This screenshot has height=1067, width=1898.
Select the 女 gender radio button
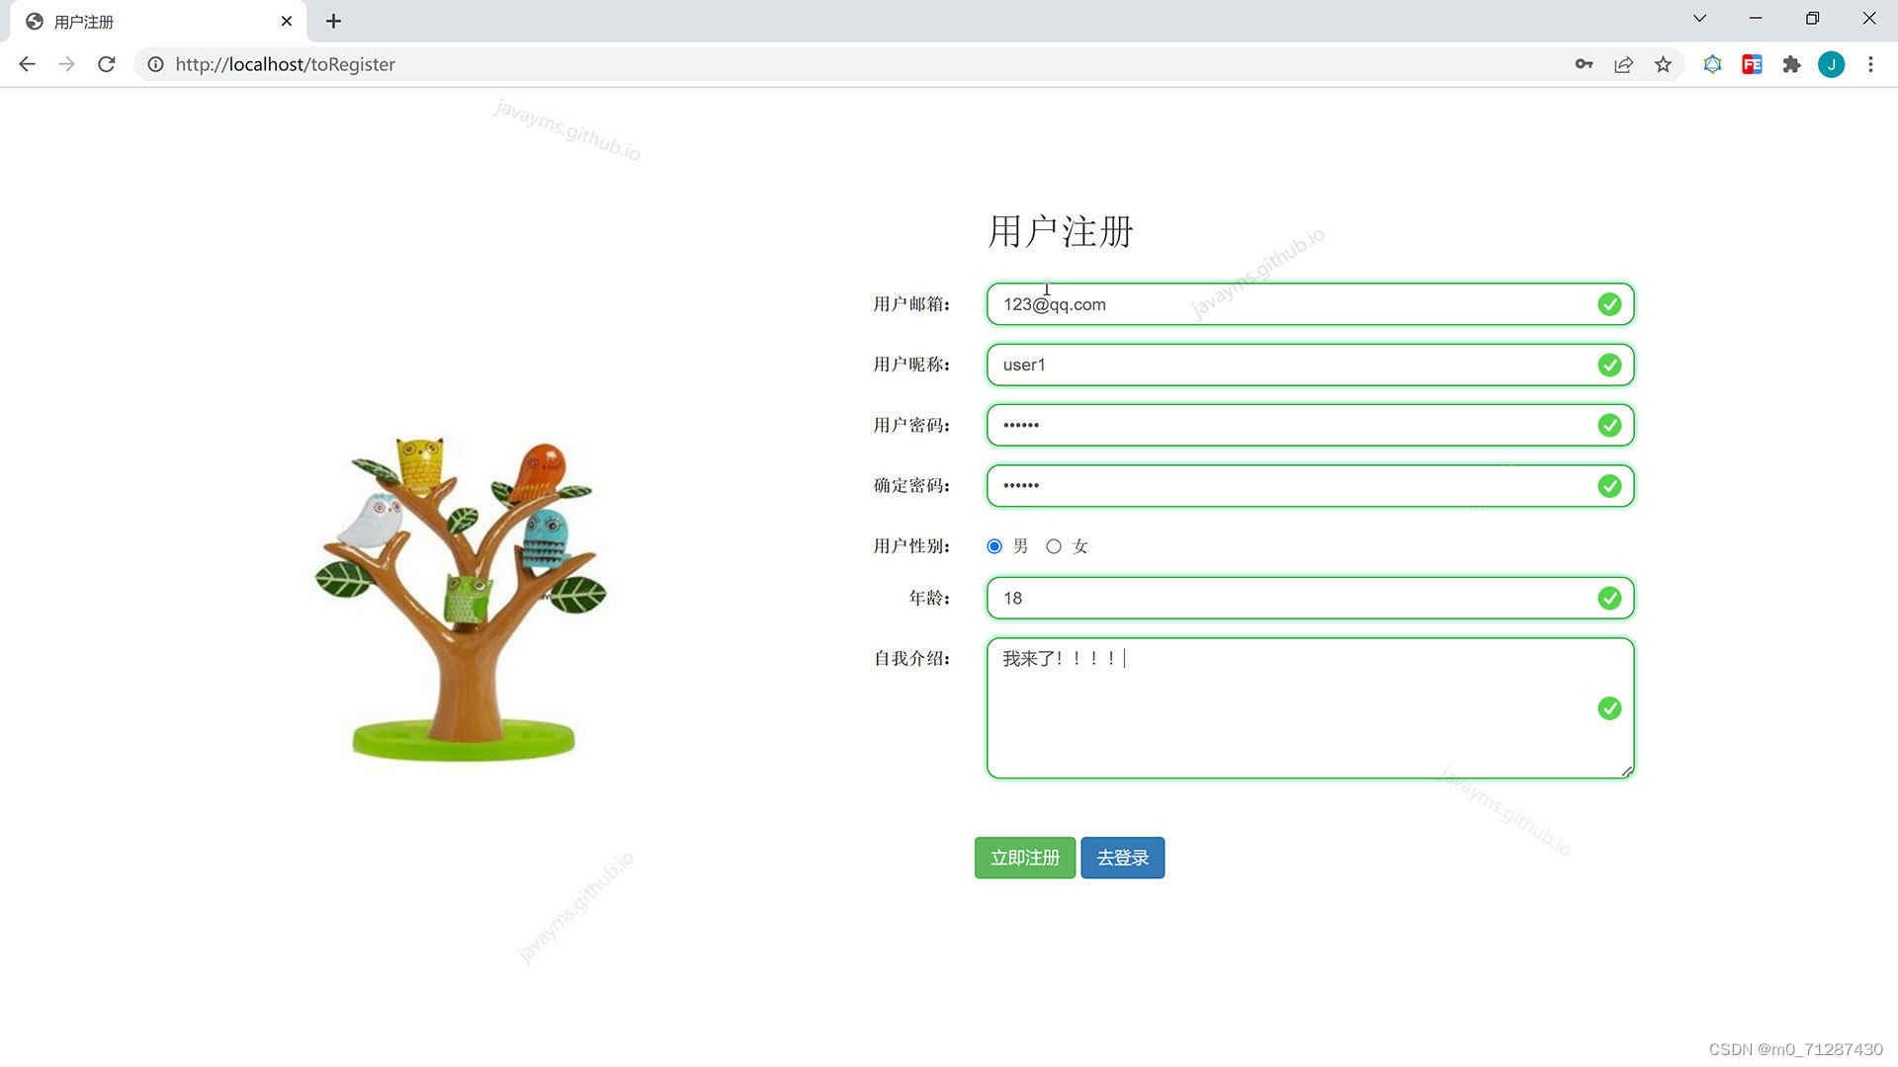coord(1054,546)
